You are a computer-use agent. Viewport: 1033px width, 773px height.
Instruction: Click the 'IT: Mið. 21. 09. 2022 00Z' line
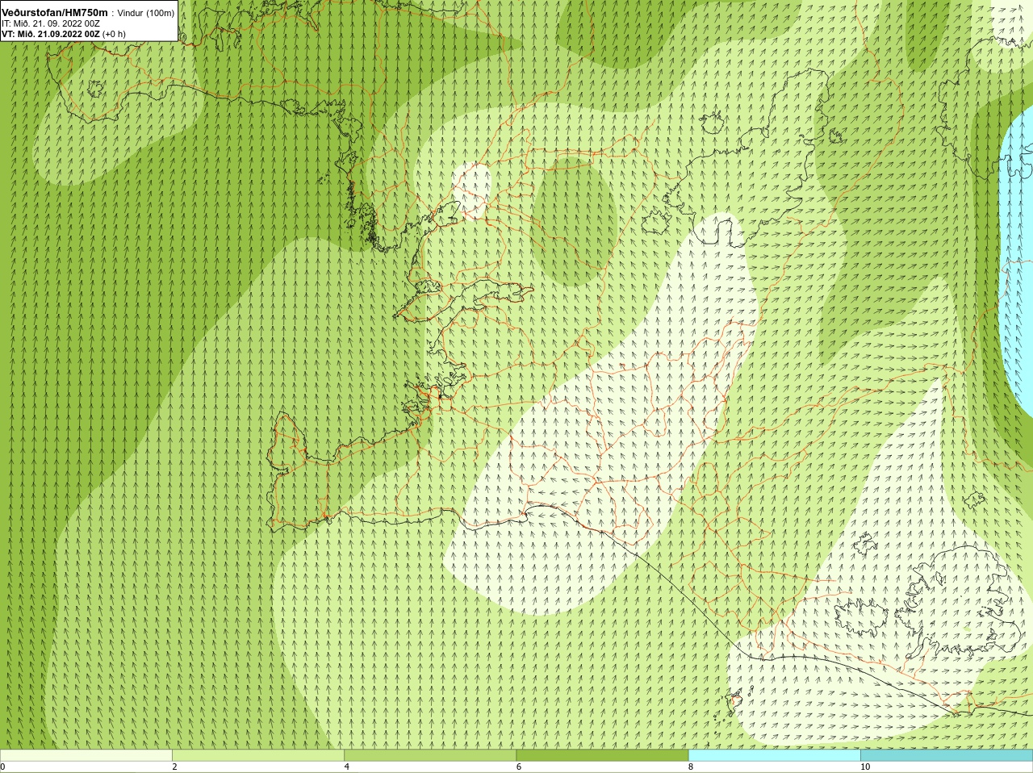[51, 23]
